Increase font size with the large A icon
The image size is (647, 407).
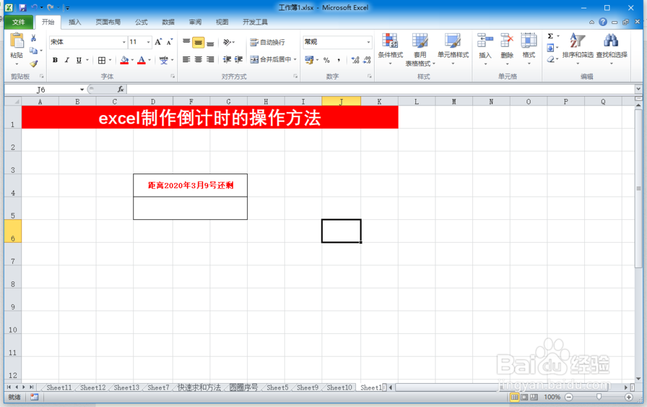pos(158,41)
